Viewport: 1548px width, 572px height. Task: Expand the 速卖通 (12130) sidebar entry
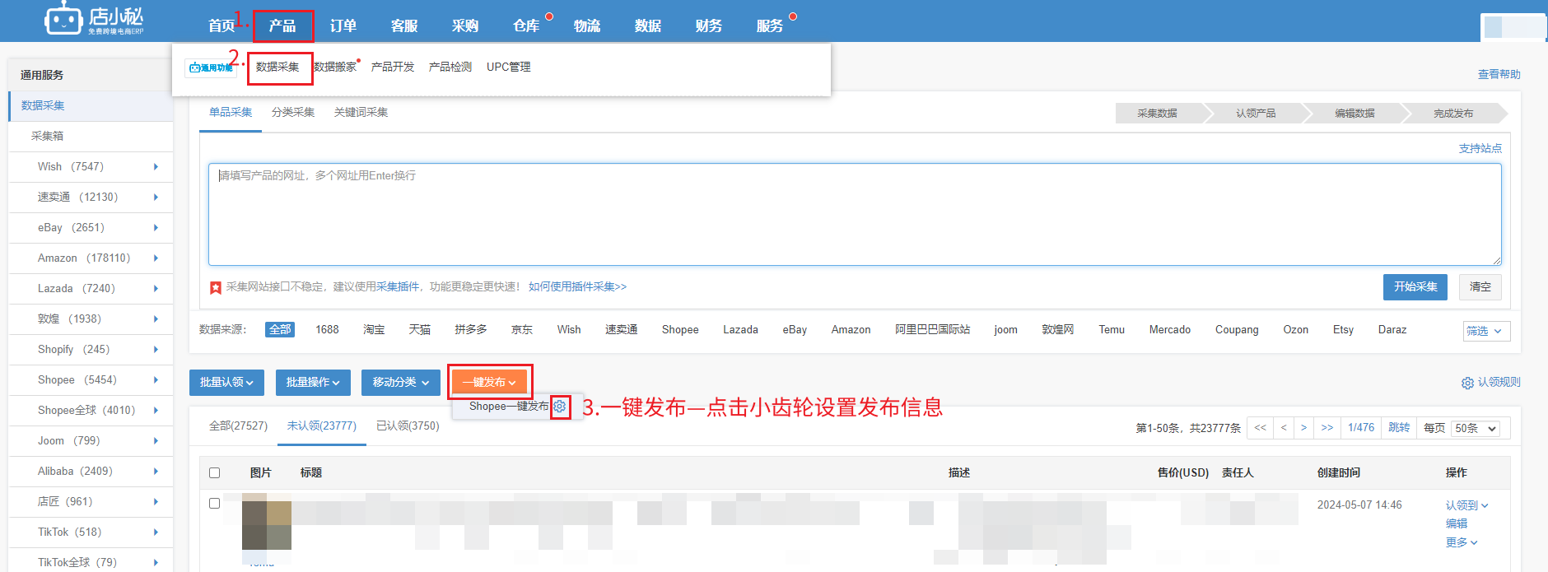[156, 198]
